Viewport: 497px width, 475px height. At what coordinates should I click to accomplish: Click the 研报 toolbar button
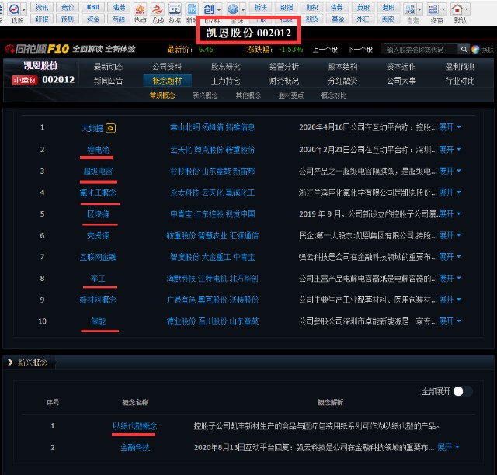pos(42,19)
